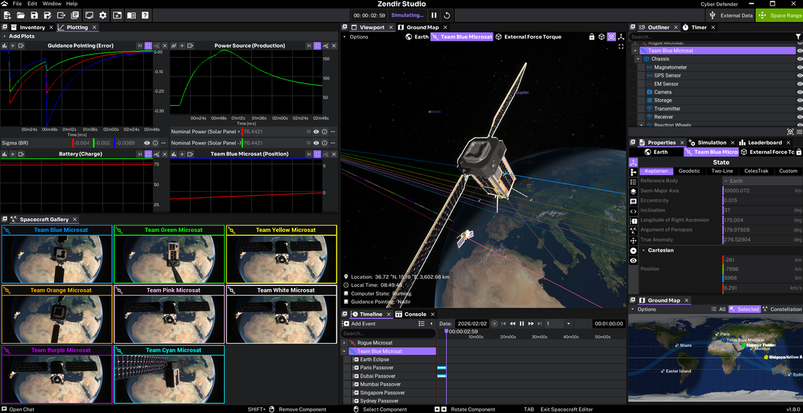Image resolution: width=803 pixels, height=413 pixels.
Task: Click the viewport lock icon
Action: (x=592, y=36)
